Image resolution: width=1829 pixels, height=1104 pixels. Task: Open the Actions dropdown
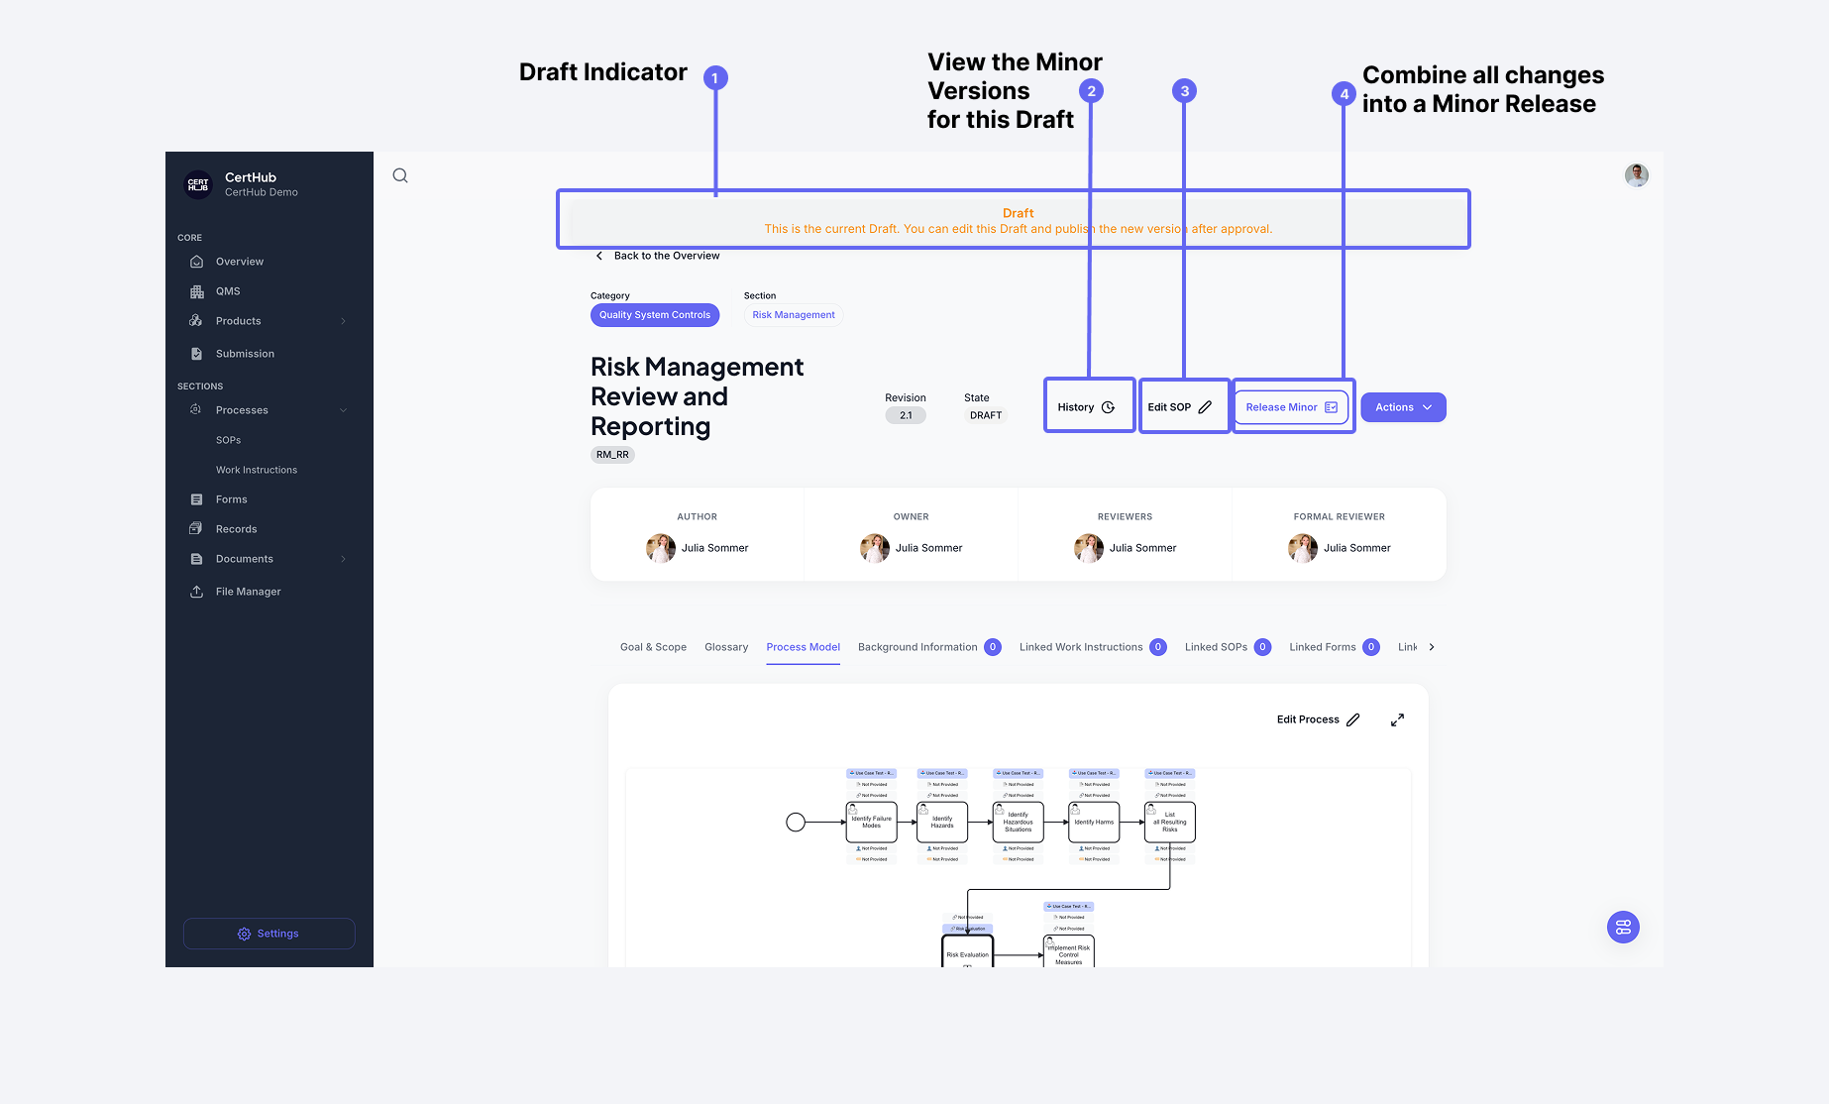[x=1403, y=406]
